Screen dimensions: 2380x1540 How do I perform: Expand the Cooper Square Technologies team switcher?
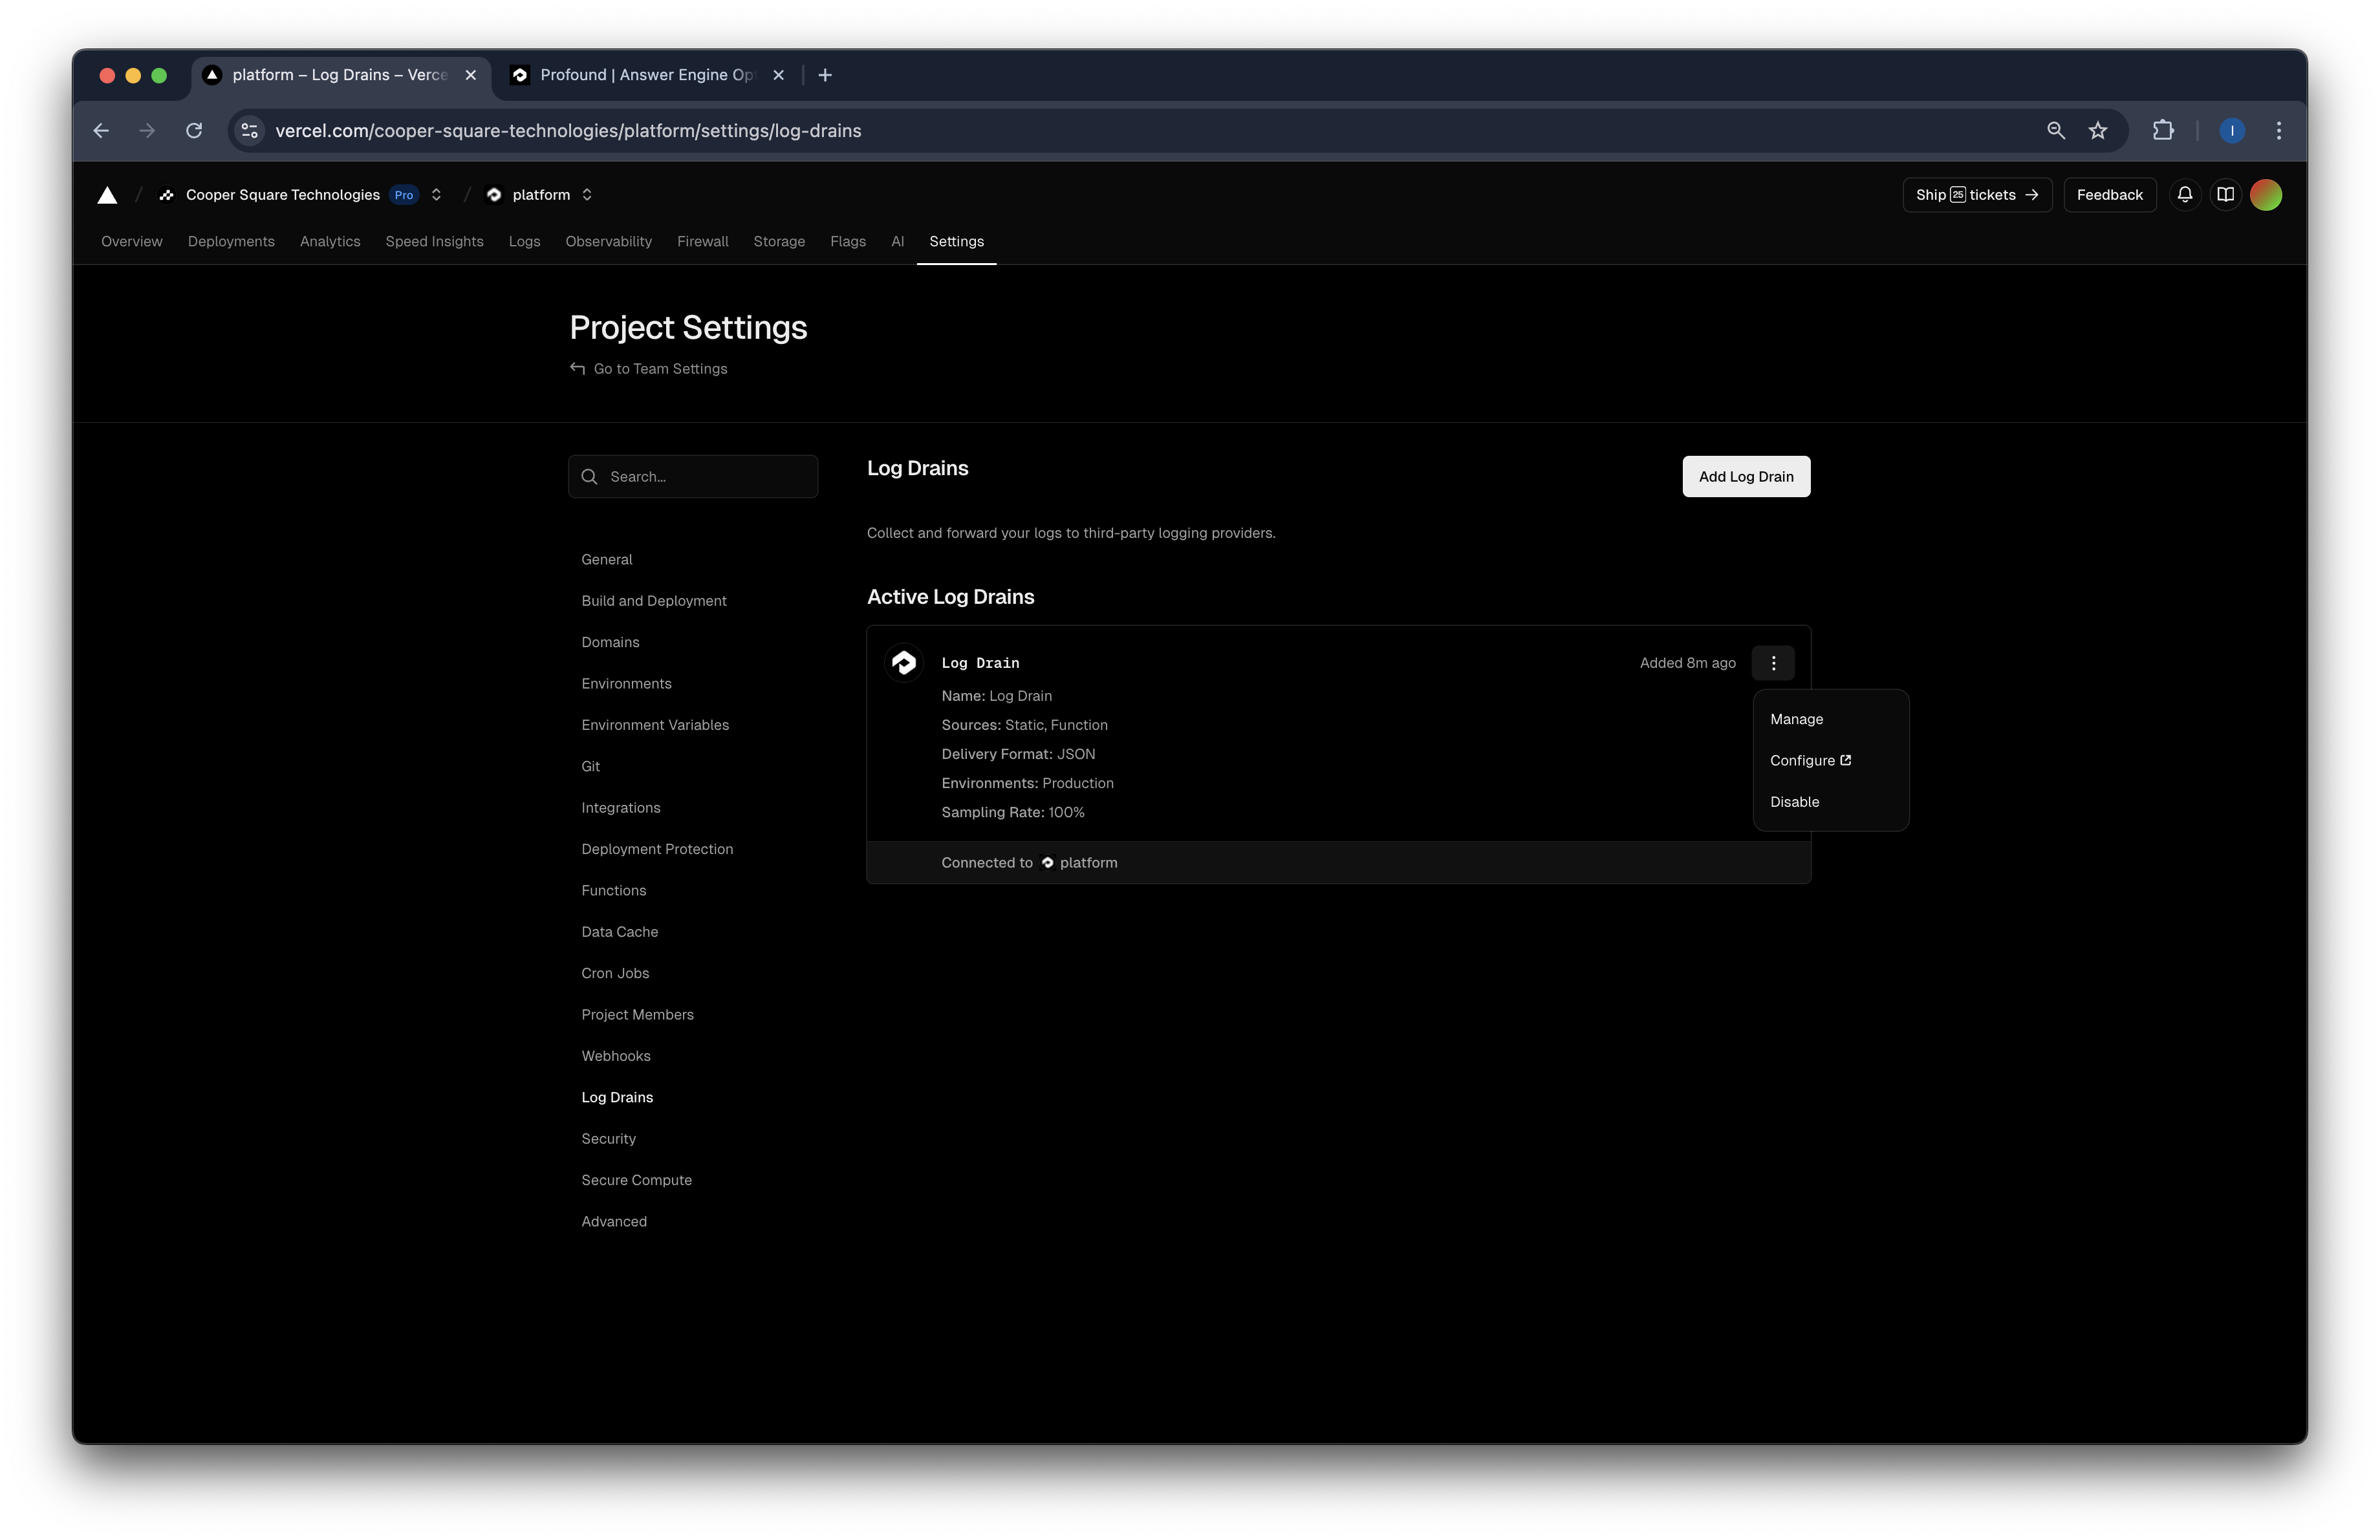tap(436, 195)
